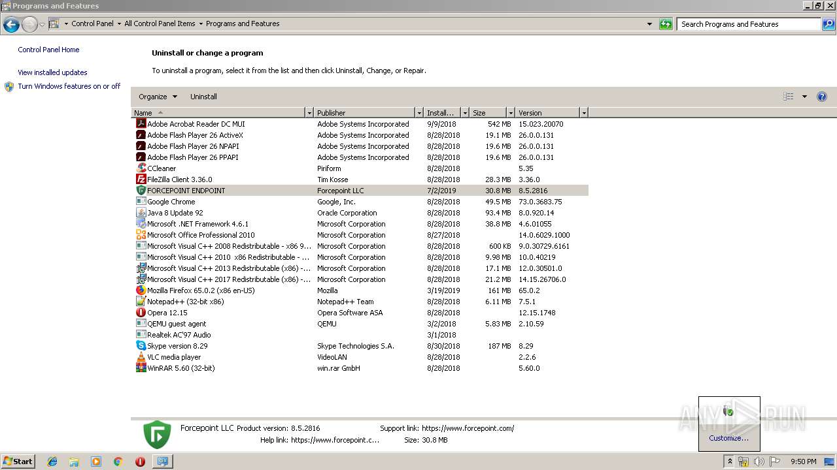Select Microsoft Visual C++ 2008 Redistributable entry

tap(229, 246)
